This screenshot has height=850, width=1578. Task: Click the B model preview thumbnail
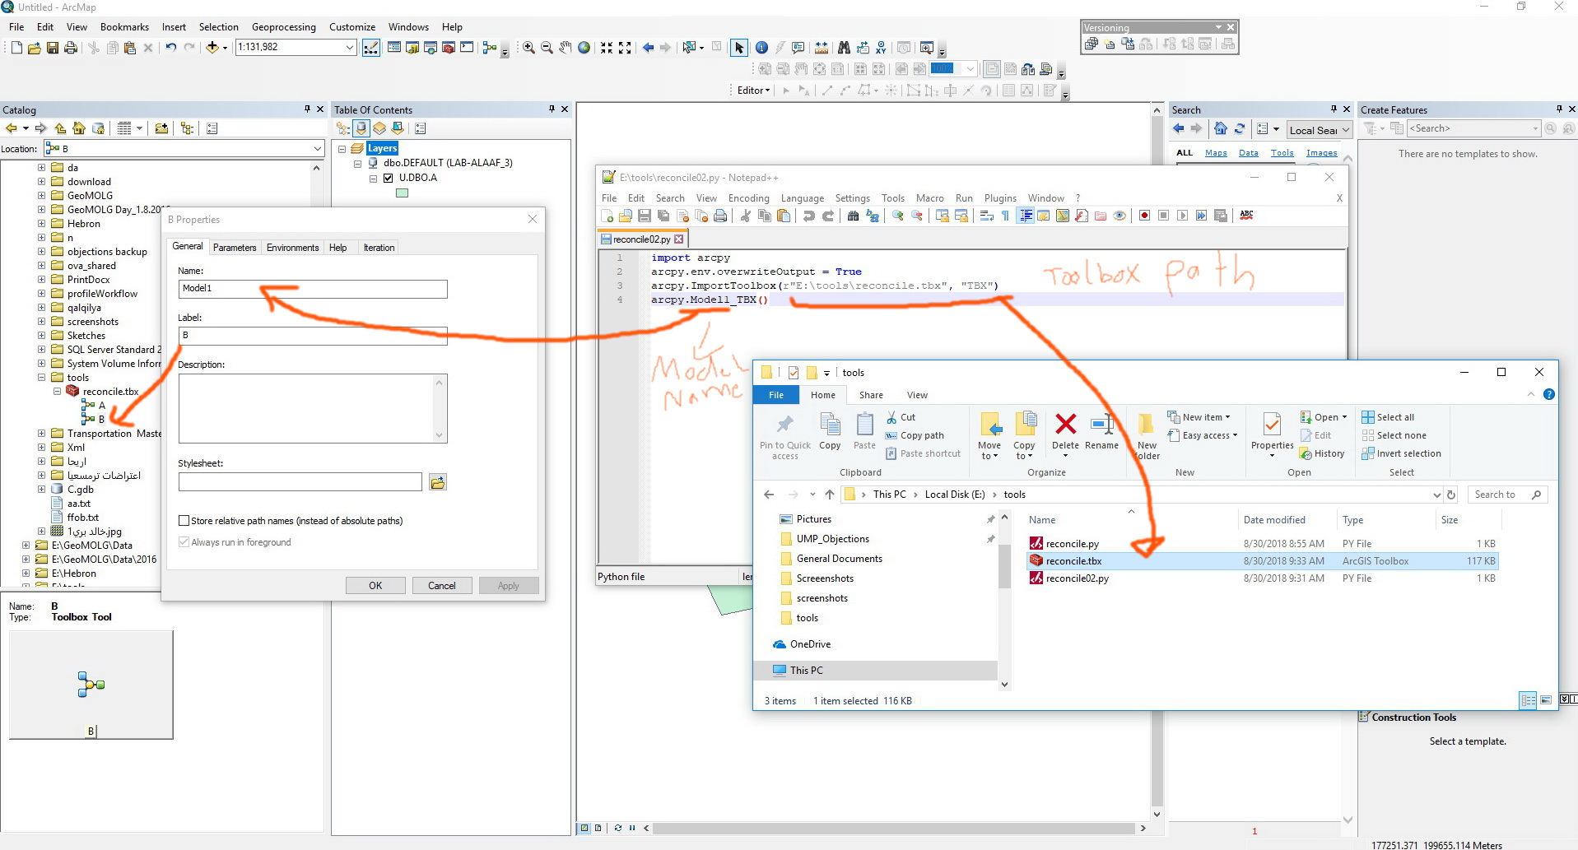click(x=91, y=685)
